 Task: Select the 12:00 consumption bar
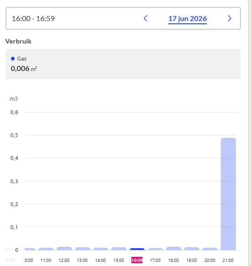pyautogui.click(x=64, y=249)
